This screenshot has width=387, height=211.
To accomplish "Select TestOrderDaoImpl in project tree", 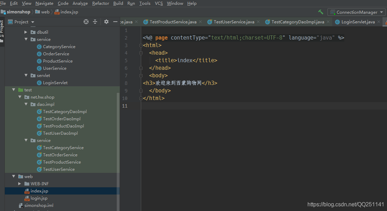I will (62, 119).
